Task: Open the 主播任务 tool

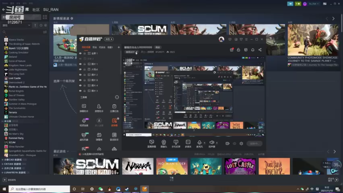Action: tap(114, 108)
